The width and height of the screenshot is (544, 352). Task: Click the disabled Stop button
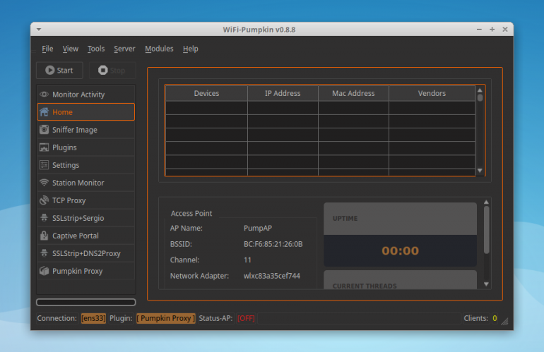click(112, 71)
